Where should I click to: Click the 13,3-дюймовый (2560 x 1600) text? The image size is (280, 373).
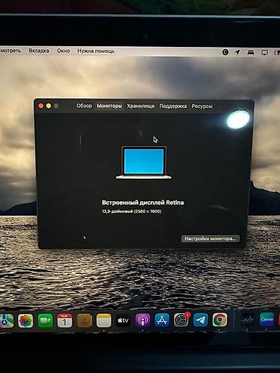tap(132, 211)
